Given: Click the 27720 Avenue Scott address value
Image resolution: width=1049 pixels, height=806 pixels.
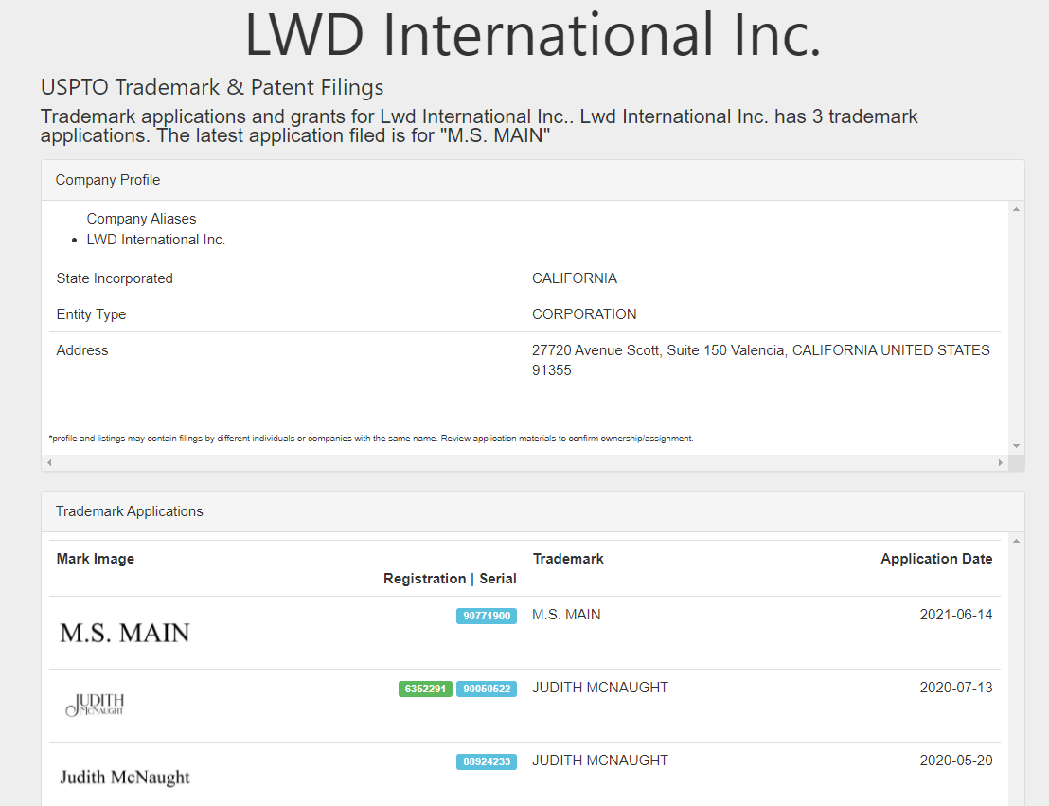Looking at the screenshot, I should tap(760, 360).
